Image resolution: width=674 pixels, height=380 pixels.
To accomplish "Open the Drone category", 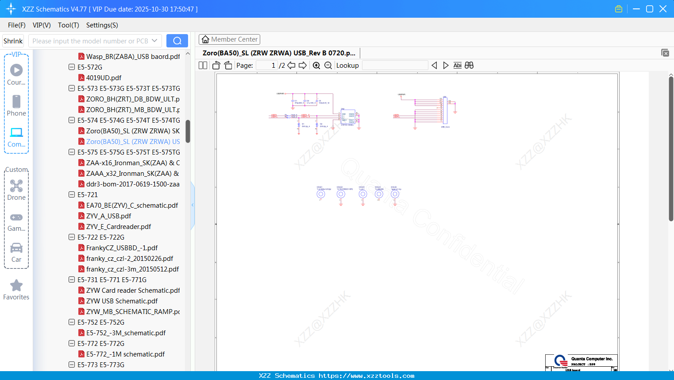I will [x=16, y=190].
